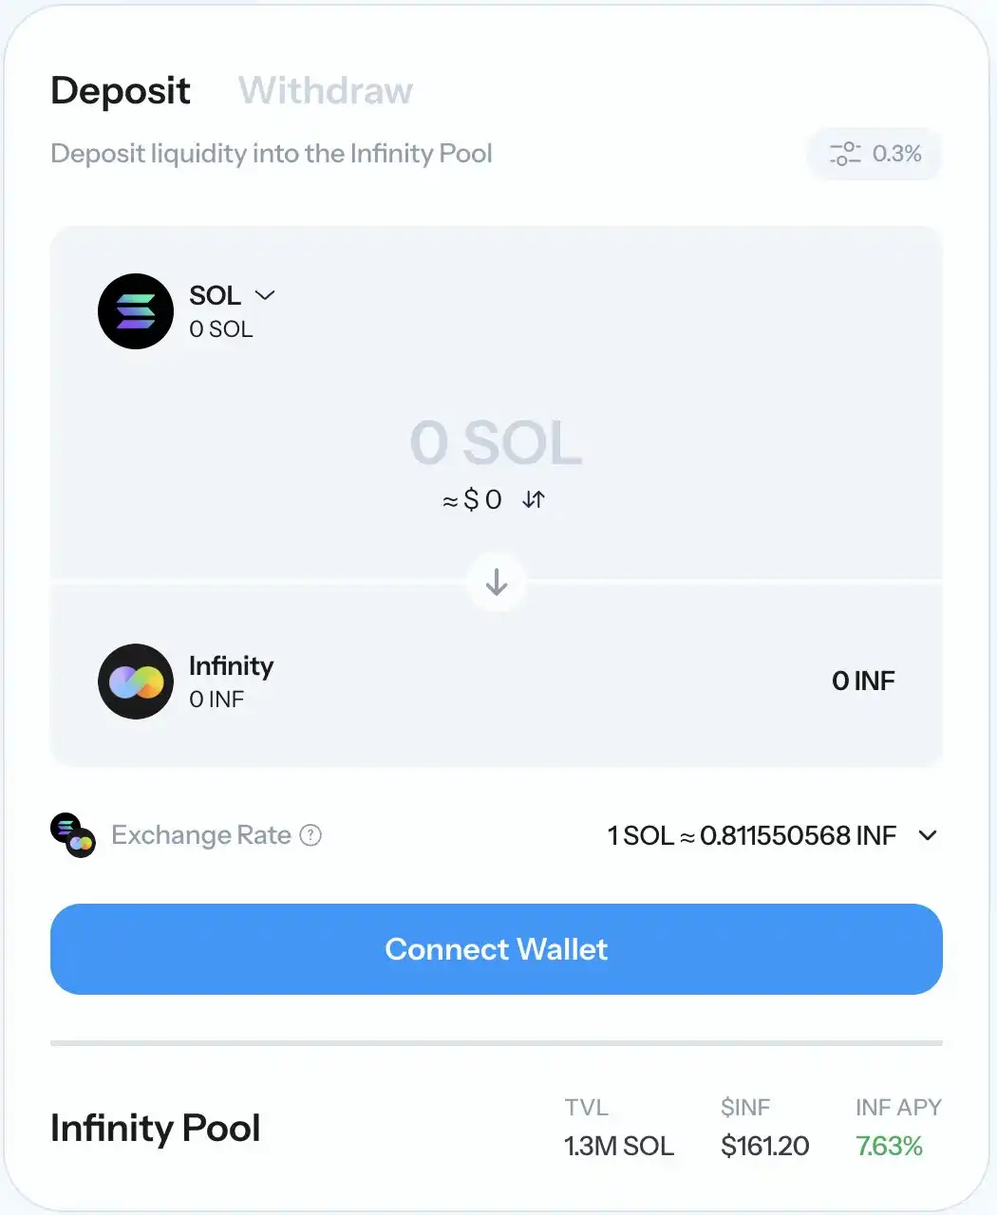Toggle the amount between USD and SOL
This screenshot has height=1215, width=997.
pos(534,499)
